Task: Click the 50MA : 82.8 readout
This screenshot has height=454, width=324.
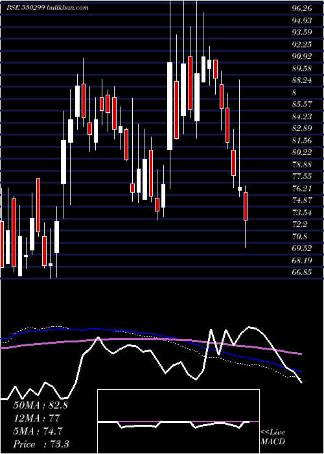Action: click(40, 405)
